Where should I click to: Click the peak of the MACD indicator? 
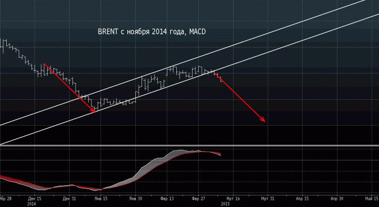pyautogui.click(x=180, y=150)
